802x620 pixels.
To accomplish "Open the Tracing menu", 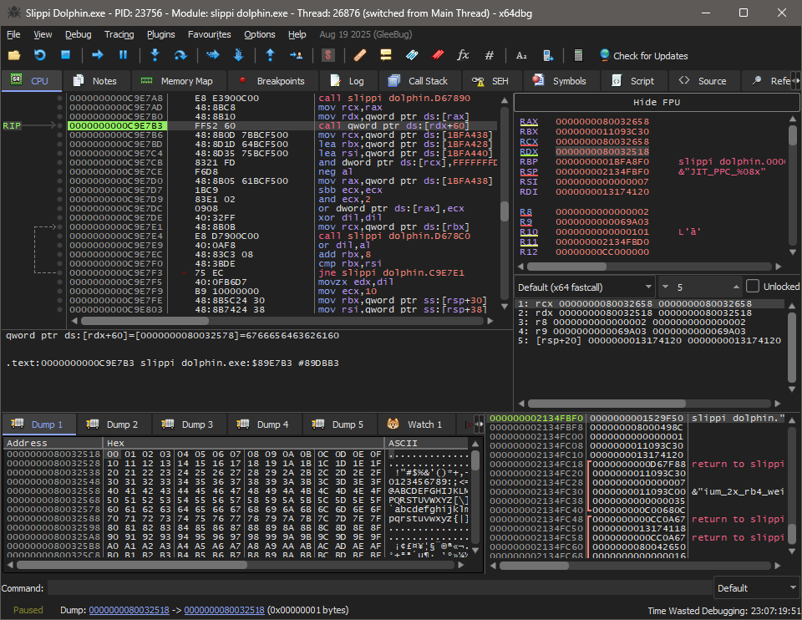I will tap(119, 34).
